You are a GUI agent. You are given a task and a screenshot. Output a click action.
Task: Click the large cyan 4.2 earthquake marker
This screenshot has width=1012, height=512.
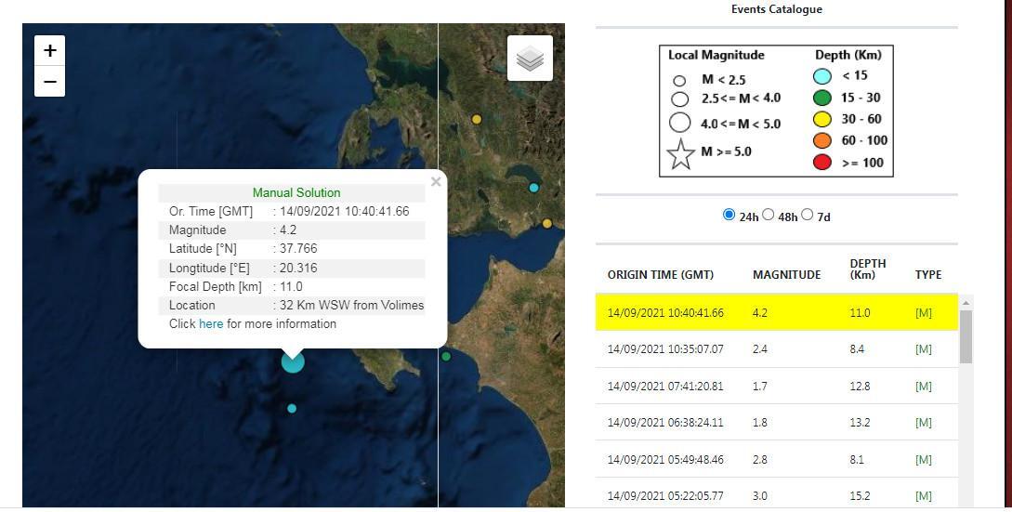point(293,361)
